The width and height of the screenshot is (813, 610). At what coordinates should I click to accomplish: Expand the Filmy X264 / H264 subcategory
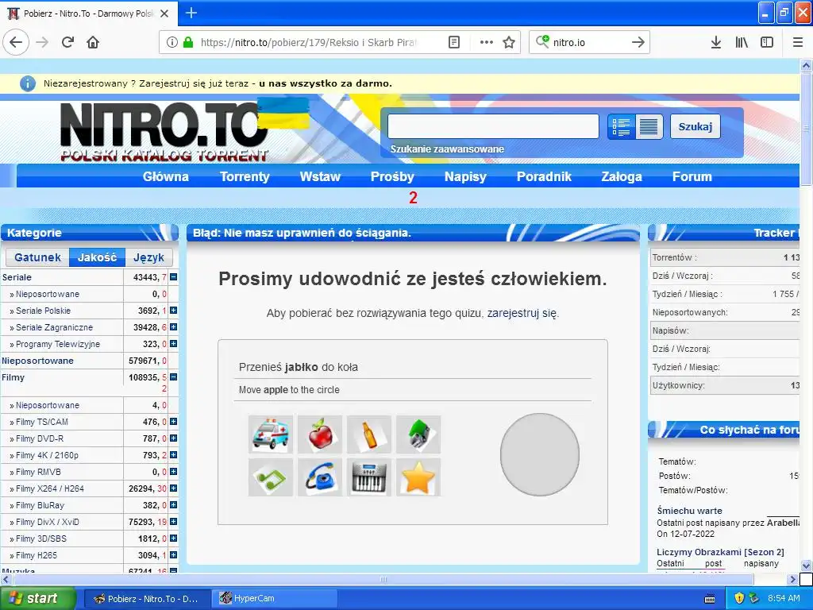pos(174,488)
